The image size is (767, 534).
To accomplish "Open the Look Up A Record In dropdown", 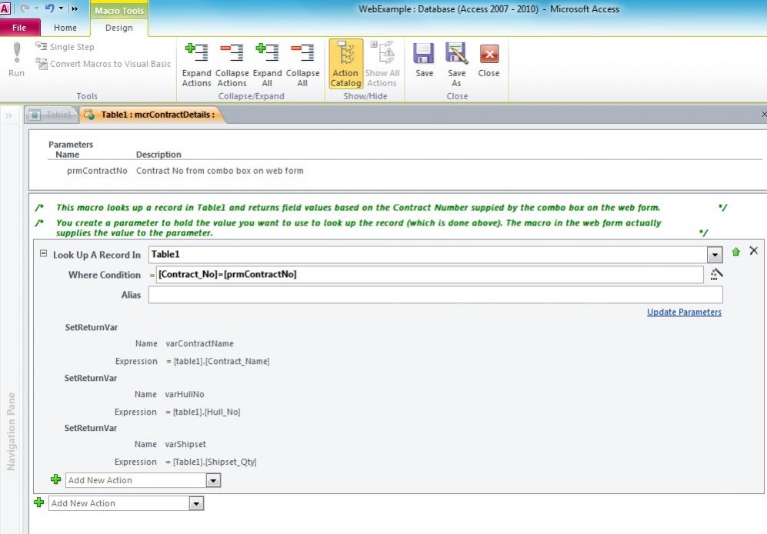I will 715,255.
